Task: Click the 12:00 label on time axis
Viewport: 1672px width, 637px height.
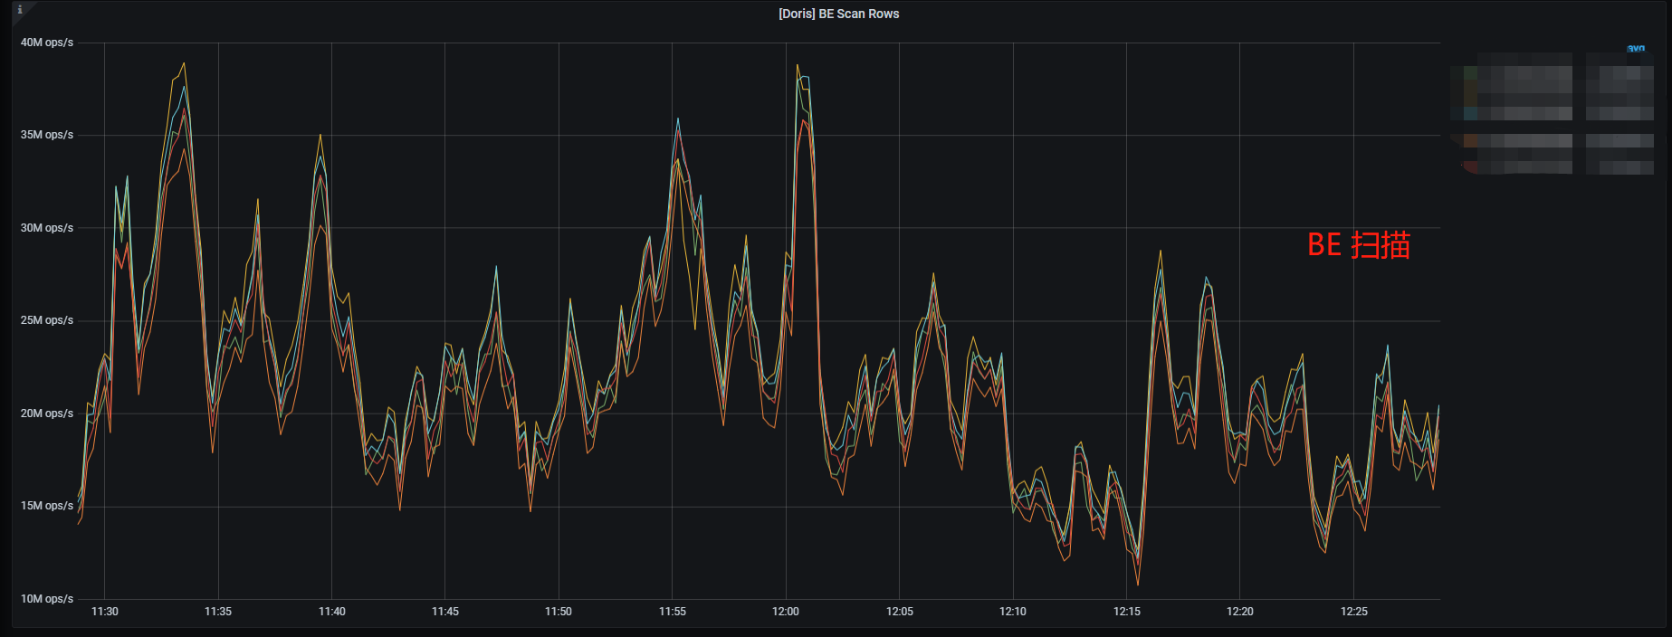Action: [x=785, y=612]
